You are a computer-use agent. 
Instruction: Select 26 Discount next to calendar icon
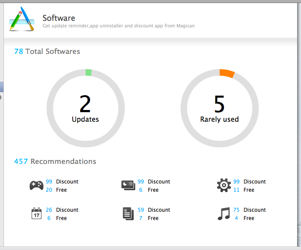62,210
